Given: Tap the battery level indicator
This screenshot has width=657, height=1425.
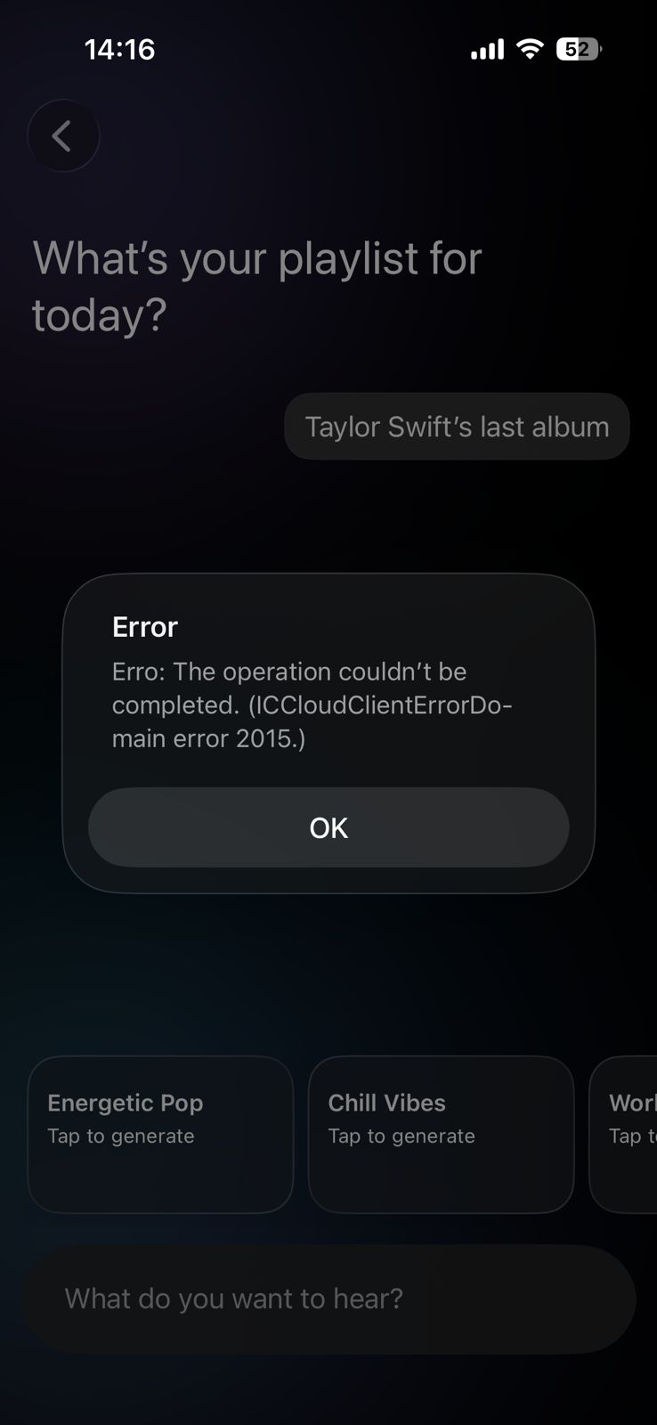Looking at the screenshot, I should pyautogui.click(x=579, y=49).
